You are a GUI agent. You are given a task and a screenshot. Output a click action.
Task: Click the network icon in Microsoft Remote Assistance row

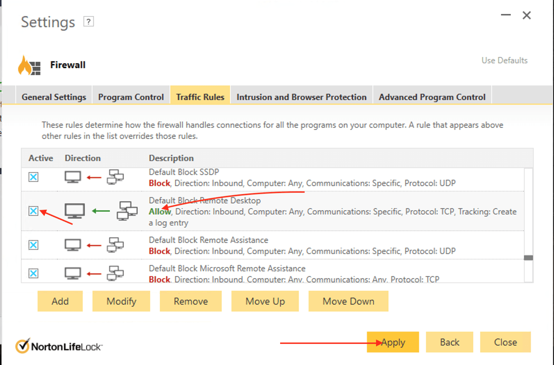click(115, 273)
